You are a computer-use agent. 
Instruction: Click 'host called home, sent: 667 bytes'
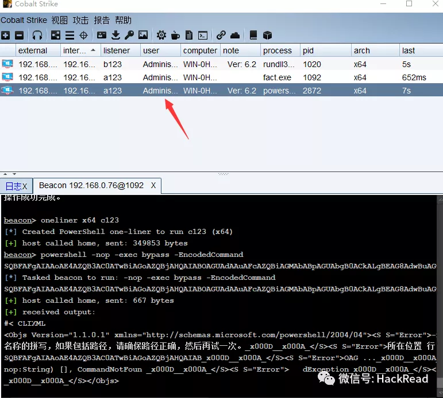coord(98,301)
